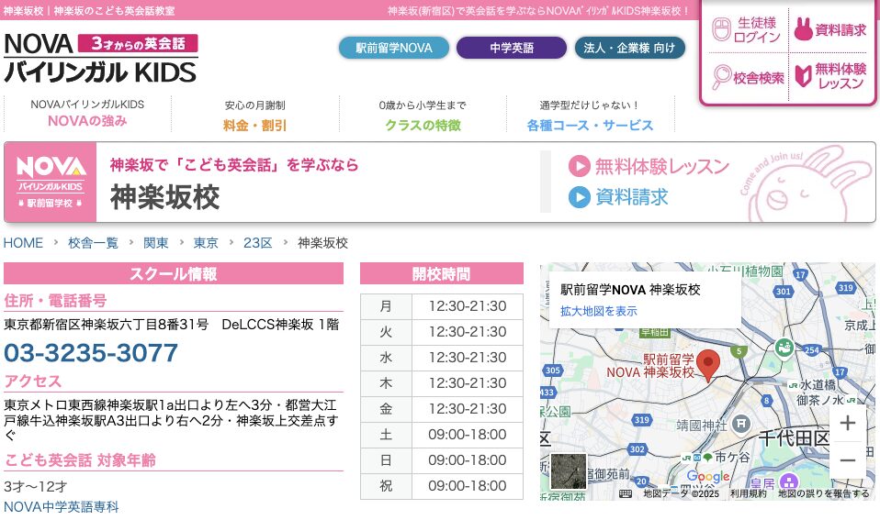Go to HOME breadcrumb
Screen dimensions: 880x520
(23, 243)
